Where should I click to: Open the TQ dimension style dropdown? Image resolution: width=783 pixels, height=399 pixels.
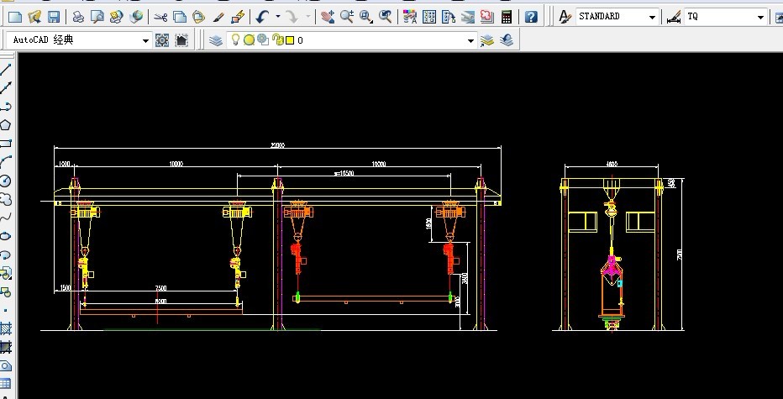click(759, 17)
